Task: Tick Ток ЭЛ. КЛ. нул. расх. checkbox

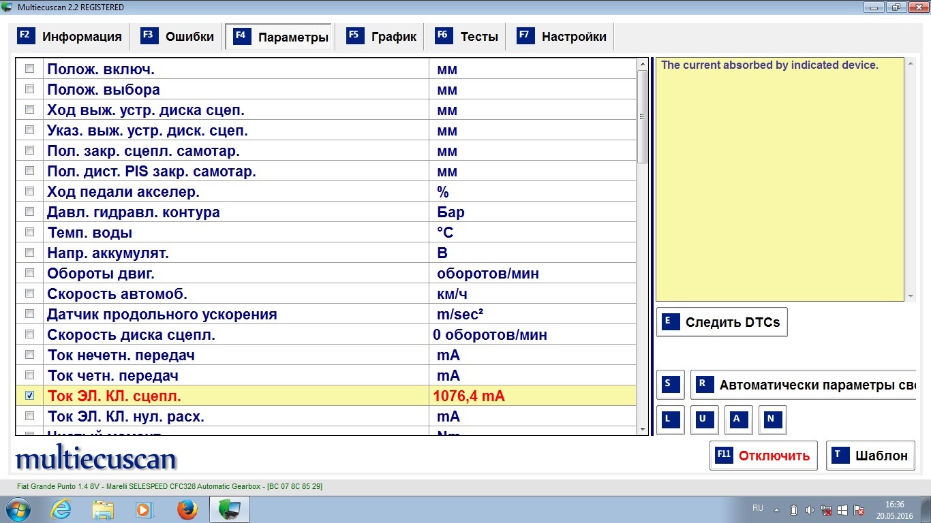Action: click(x=29, y=416)
